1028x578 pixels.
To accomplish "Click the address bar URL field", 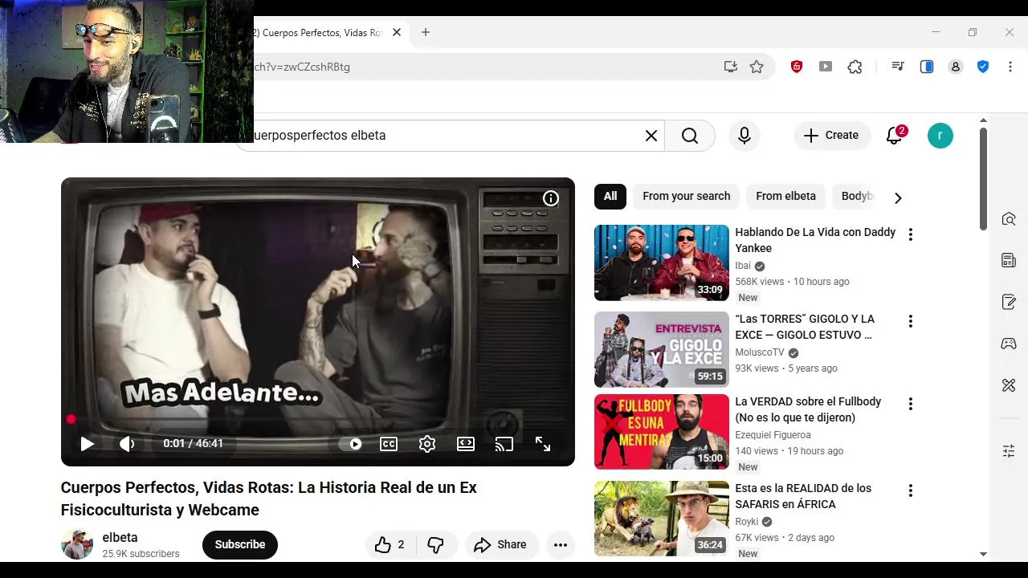I will (482, 67).
